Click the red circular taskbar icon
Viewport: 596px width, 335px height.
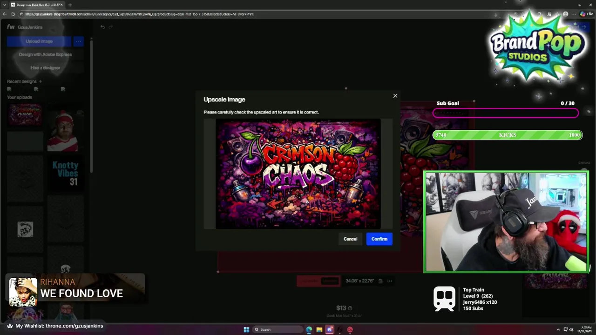(350, 329)
